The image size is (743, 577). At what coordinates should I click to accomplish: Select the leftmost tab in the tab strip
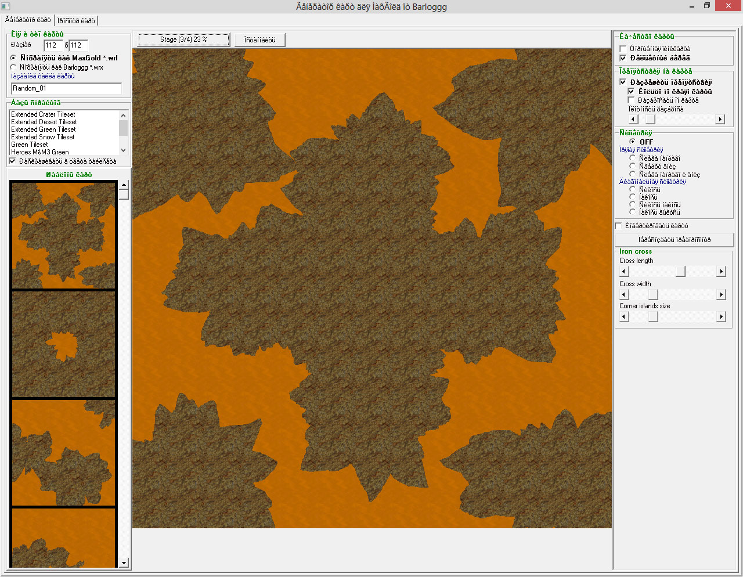click(x=28, y=20)
